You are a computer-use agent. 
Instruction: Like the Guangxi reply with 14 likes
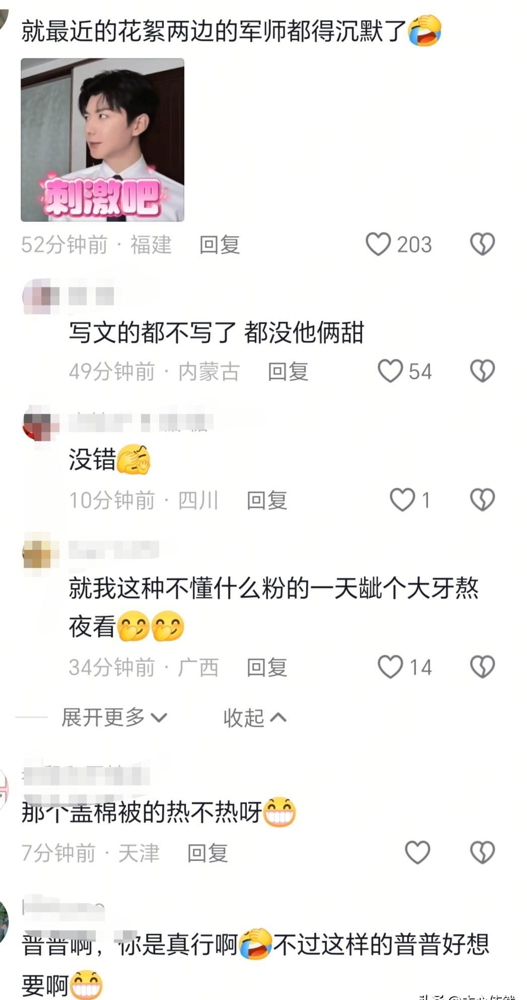[x=390, y=667]
